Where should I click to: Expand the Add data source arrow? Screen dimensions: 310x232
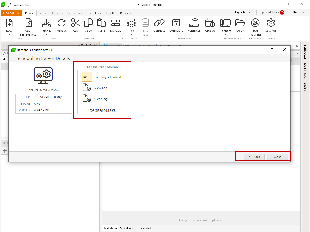(x=131, y=34)
